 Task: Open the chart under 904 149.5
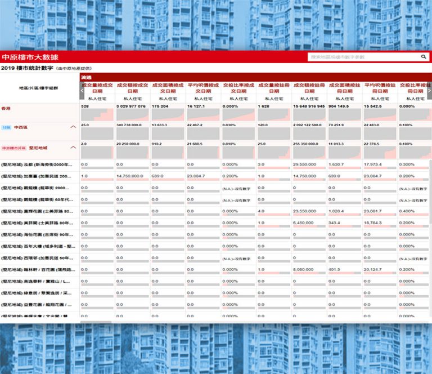coord(345,115)
